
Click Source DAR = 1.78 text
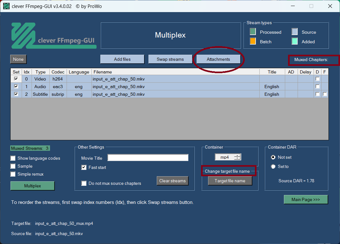click(x=296, y=181)
